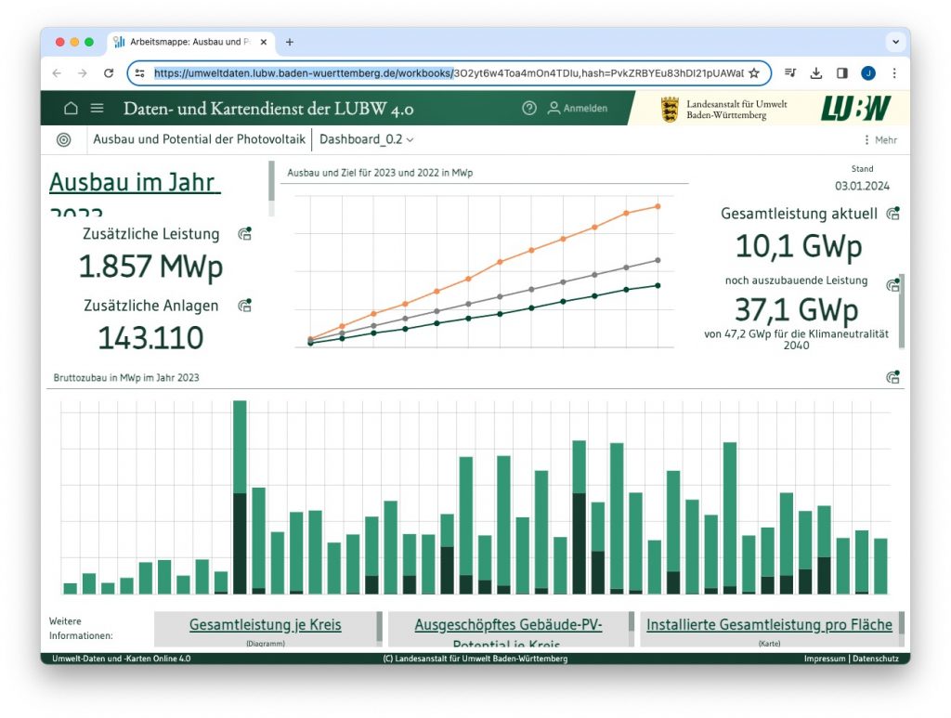Click the help question mark icon
951x718 pixels.
pyautogui.click(x=529, y=109)
